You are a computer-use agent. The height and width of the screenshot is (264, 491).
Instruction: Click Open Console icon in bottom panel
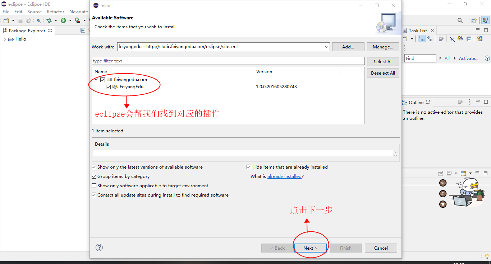click(x=464, y=173)
